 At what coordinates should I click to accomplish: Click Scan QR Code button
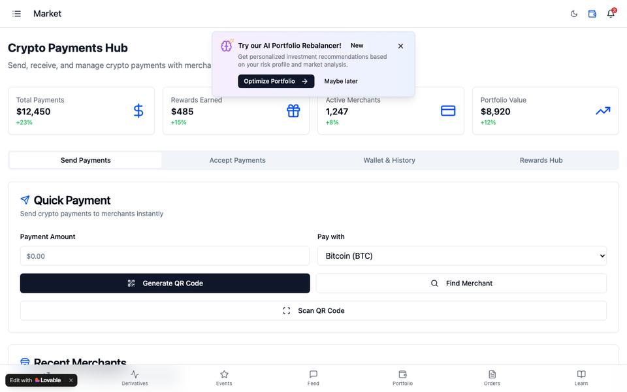click(313, 310)
